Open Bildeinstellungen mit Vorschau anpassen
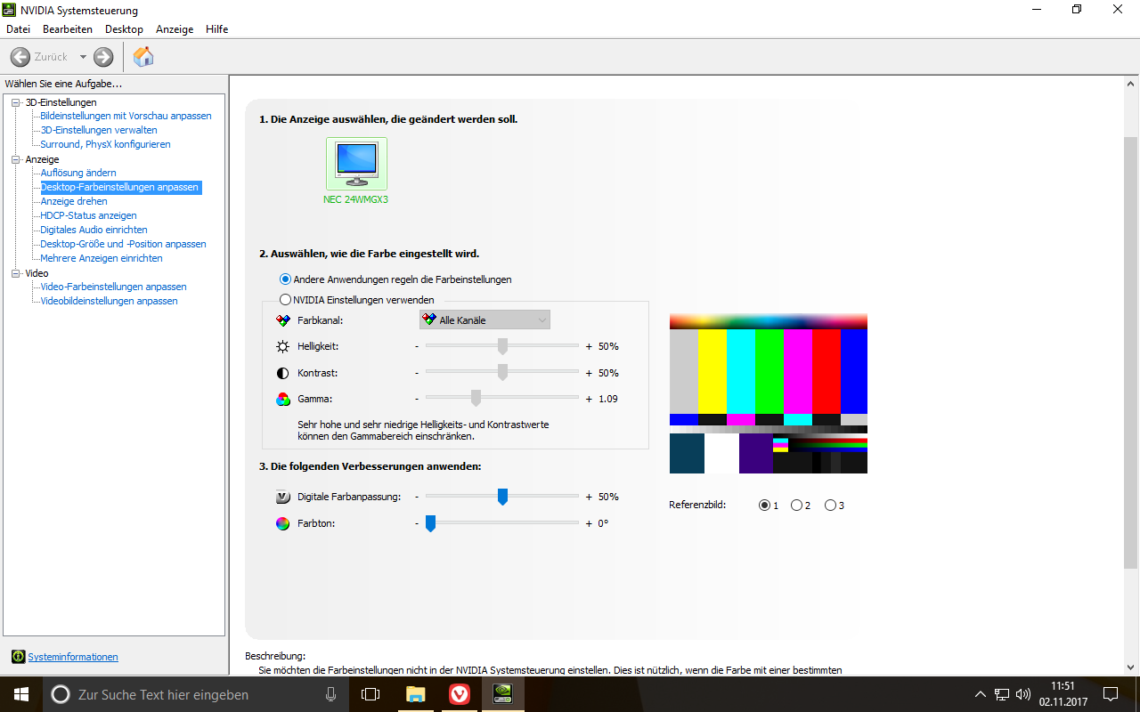 point(126,116)
